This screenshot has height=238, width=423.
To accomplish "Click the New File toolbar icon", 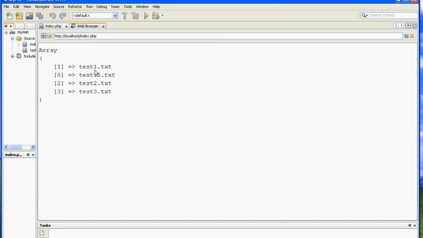I will pyautogui.click(x=9, y=16).
